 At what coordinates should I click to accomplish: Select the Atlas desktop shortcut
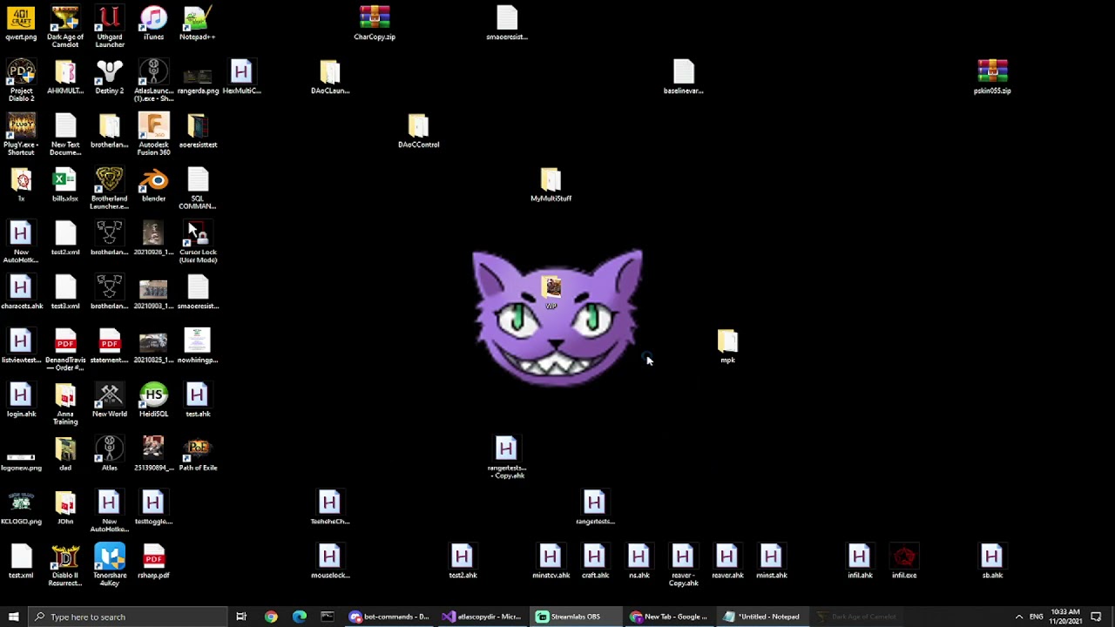coord(109,455)
